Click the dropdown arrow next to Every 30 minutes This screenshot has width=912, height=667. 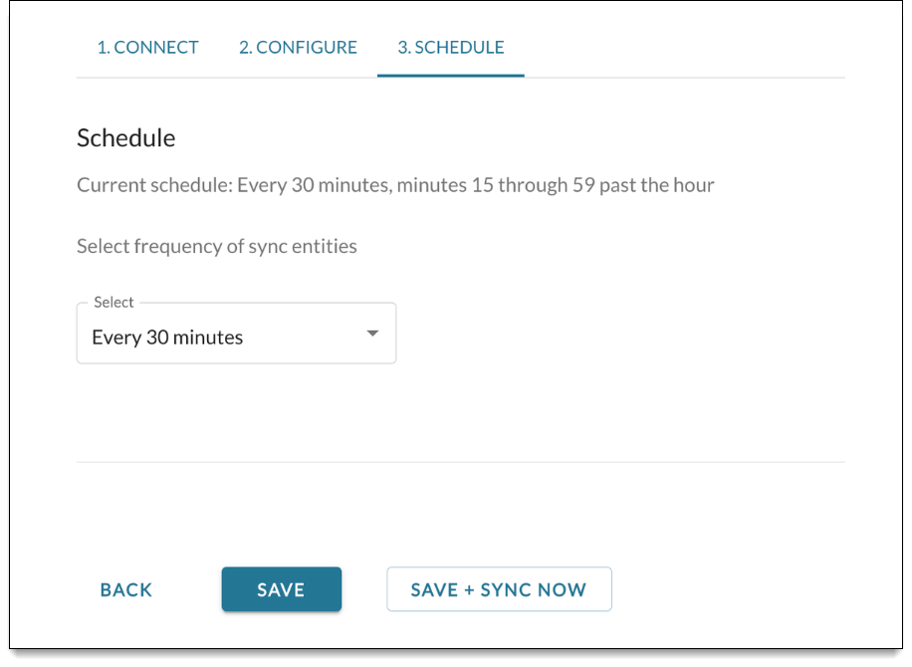(x=372, y=333)
